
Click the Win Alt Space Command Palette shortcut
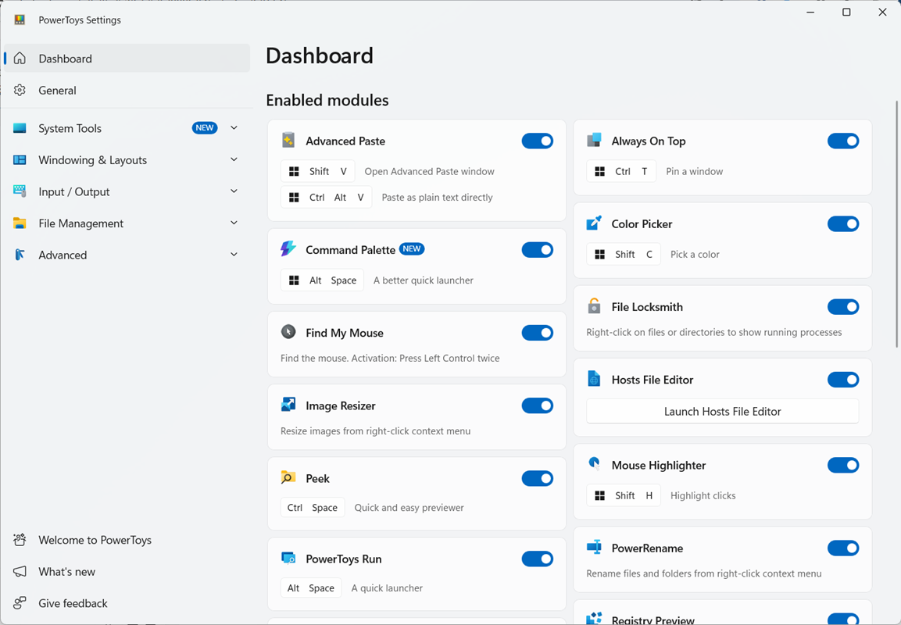[322, 280]
